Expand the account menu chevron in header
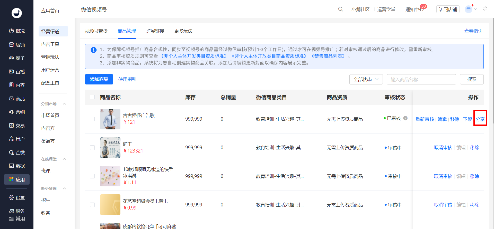Image resolution: width=494 pixels, height=229 pixels. pyautogui.click(x=475, y=9)
